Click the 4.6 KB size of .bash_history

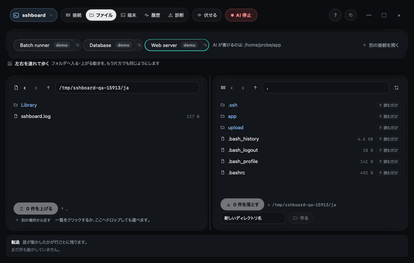point(365,139)
